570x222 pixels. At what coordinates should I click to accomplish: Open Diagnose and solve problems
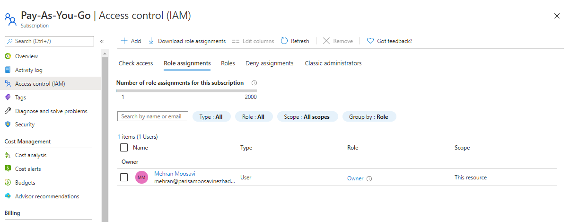(51, 111)
